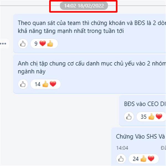Click the heart emoji beside the 24 count
Image resolution: width=166 pixels, height=166 pixels.
(151, 159)
